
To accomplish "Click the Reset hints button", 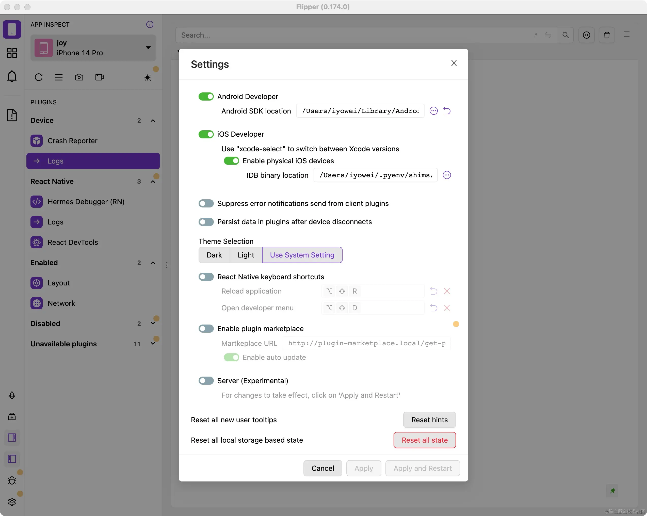I will click(x=429, y=420).
